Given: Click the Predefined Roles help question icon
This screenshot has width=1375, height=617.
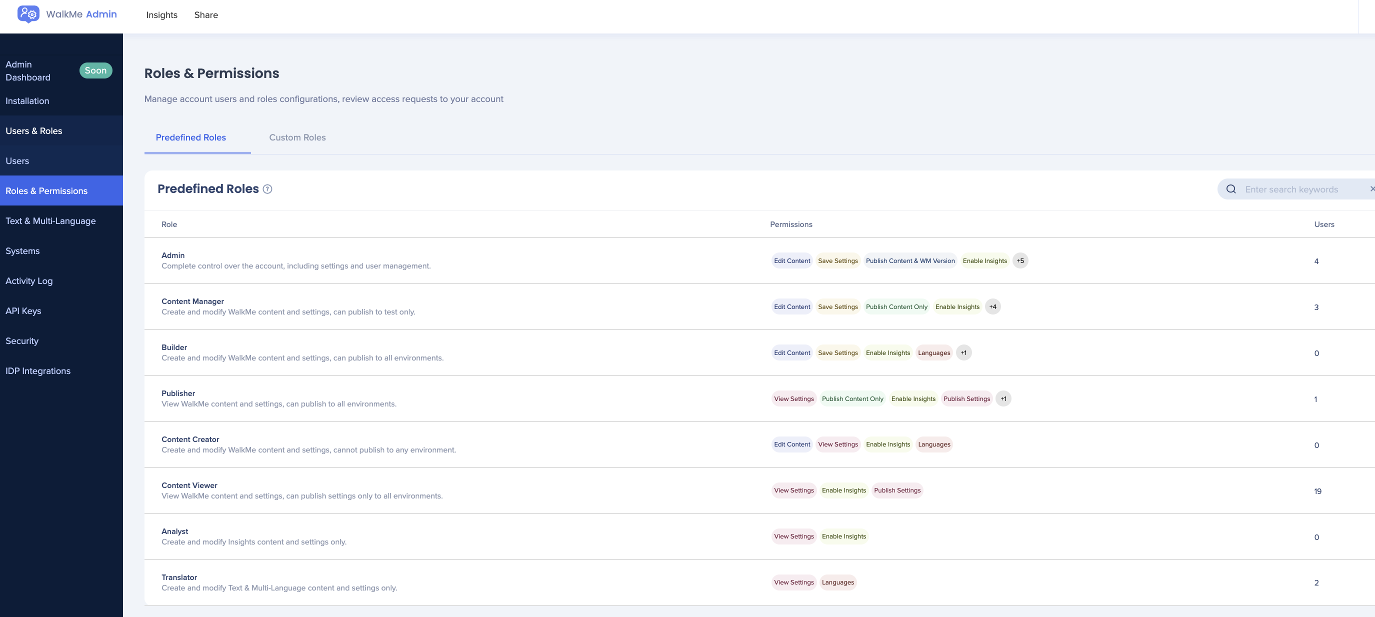Looking at the screenshot, I should (x=267, y=189).
